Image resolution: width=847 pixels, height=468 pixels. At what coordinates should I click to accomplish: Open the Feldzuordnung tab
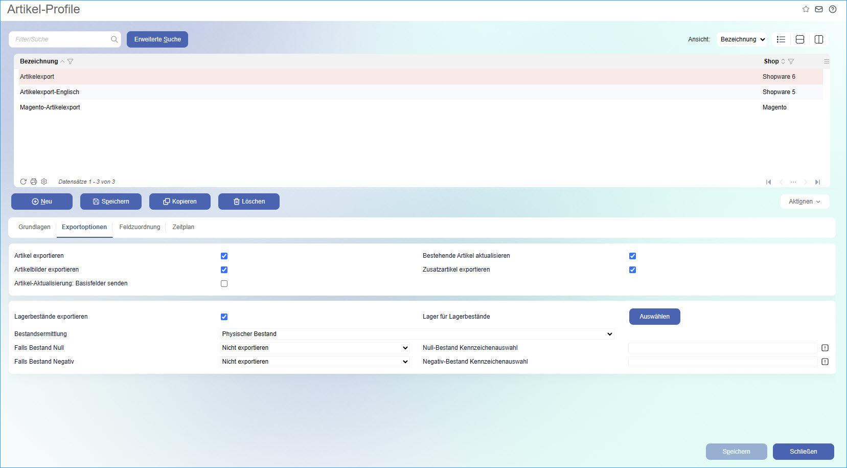(x=140, y=227)
